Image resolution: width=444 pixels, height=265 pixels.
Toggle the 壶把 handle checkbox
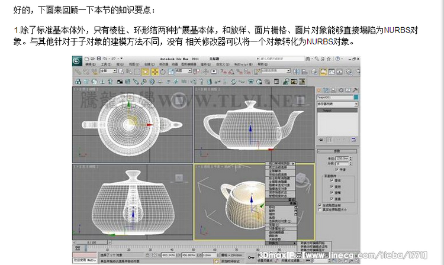(332, 186)
